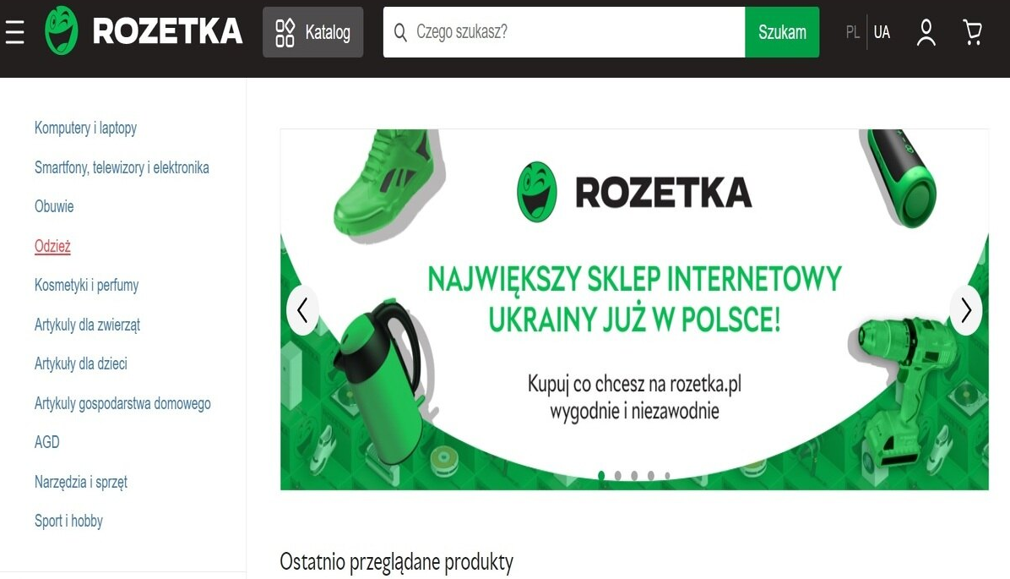Open Komputery i laptopy category

(85, 128)
